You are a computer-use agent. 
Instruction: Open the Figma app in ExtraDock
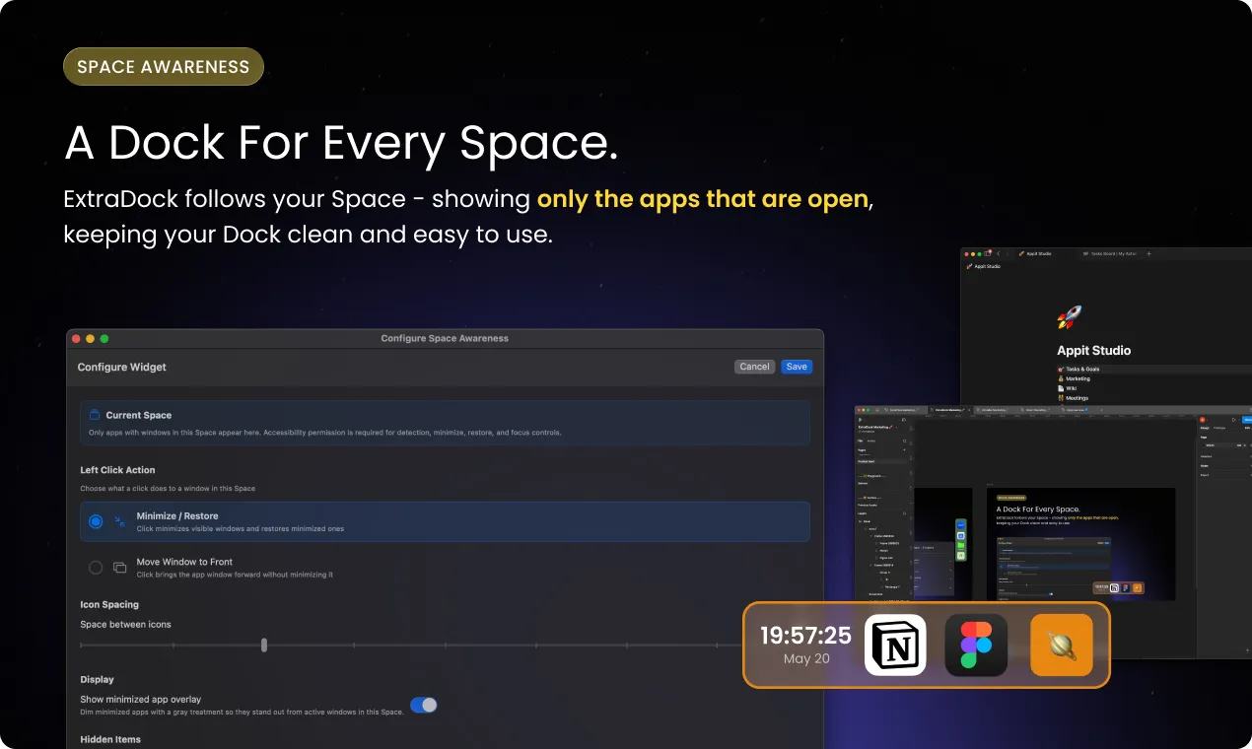coord(976,645)
